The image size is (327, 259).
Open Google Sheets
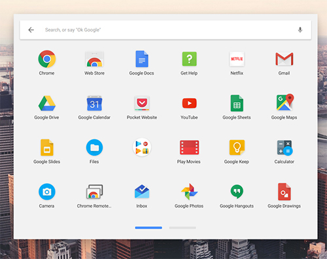tap(237, 103)
